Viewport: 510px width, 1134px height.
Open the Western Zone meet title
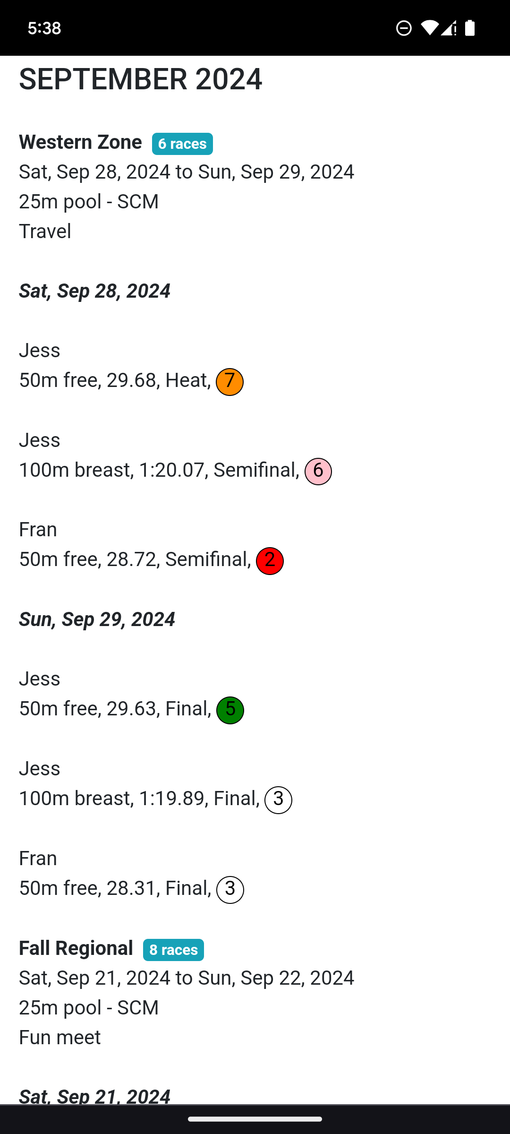tap(80, 142)
